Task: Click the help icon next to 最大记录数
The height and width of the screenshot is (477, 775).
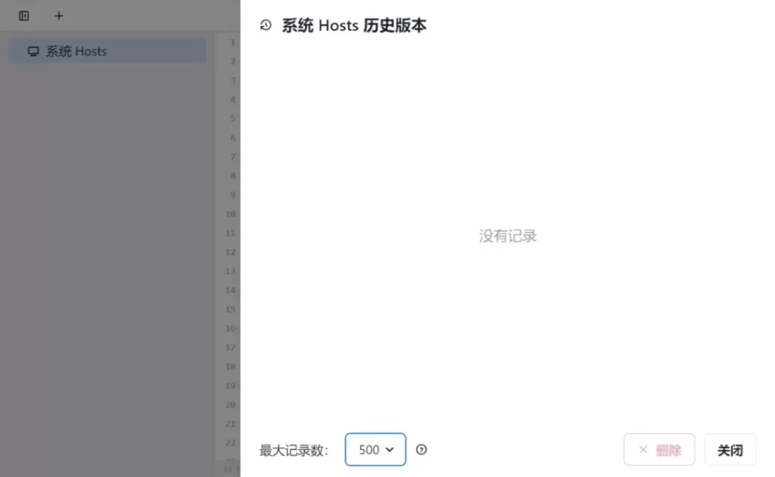Action: coord(421,449)
